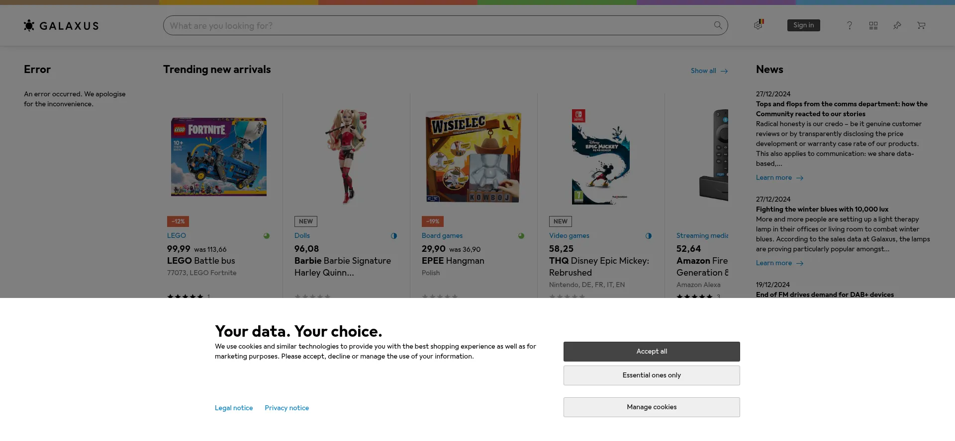Sign in to your account
The height and width of the screenshot is (441, 955).
pos(804,25)
